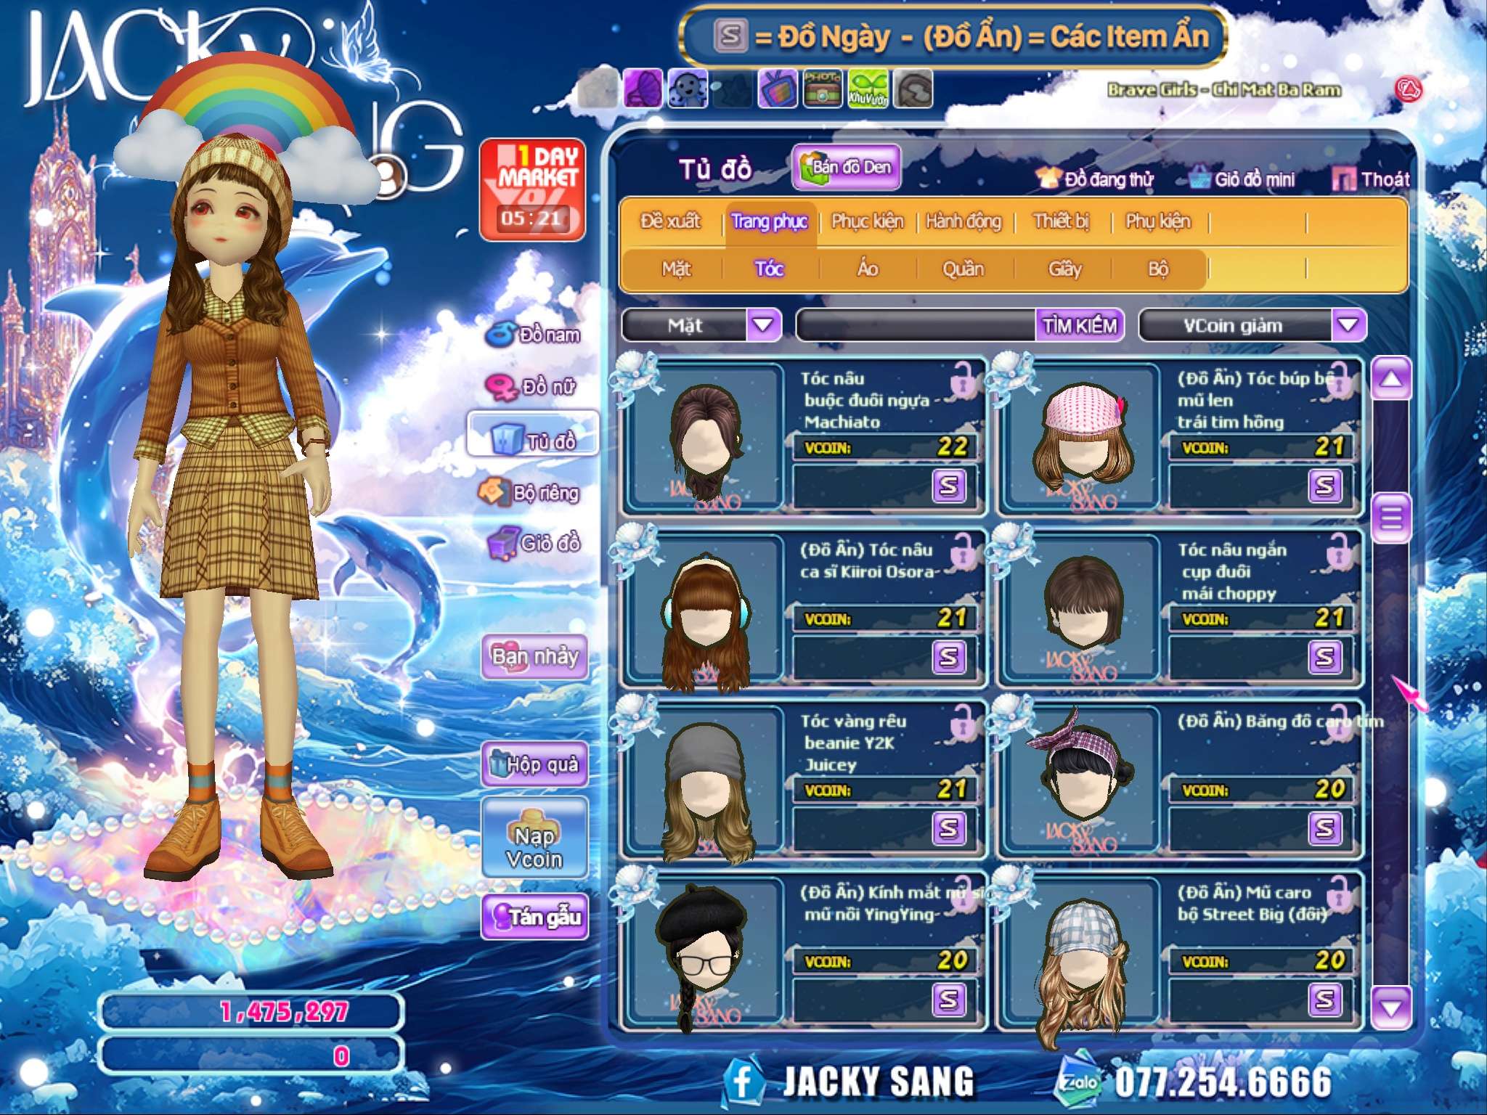Screen dimensions: 1487x1115
Task: Open Giỏ đồ mini
Action: 1243,179
